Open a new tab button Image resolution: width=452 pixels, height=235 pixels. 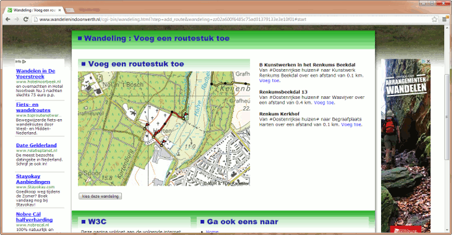pyautogui.click(x=70, y=10)
